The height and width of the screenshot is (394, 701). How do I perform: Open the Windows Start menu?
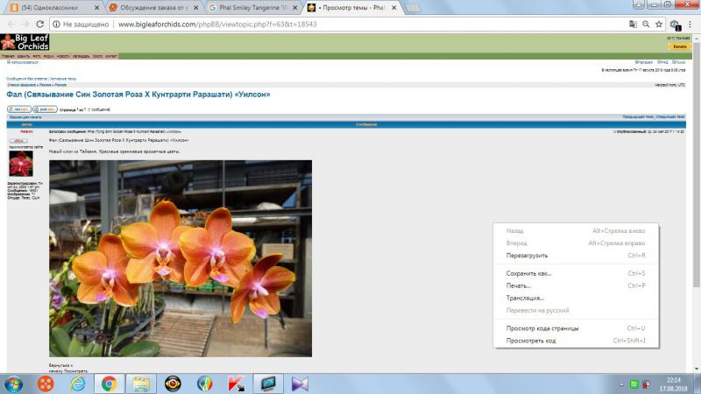[14, 383]
